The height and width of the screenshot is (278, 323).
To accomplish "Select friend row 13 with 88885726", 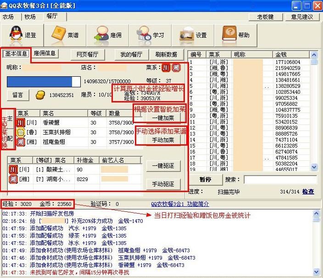I will 249,134.
